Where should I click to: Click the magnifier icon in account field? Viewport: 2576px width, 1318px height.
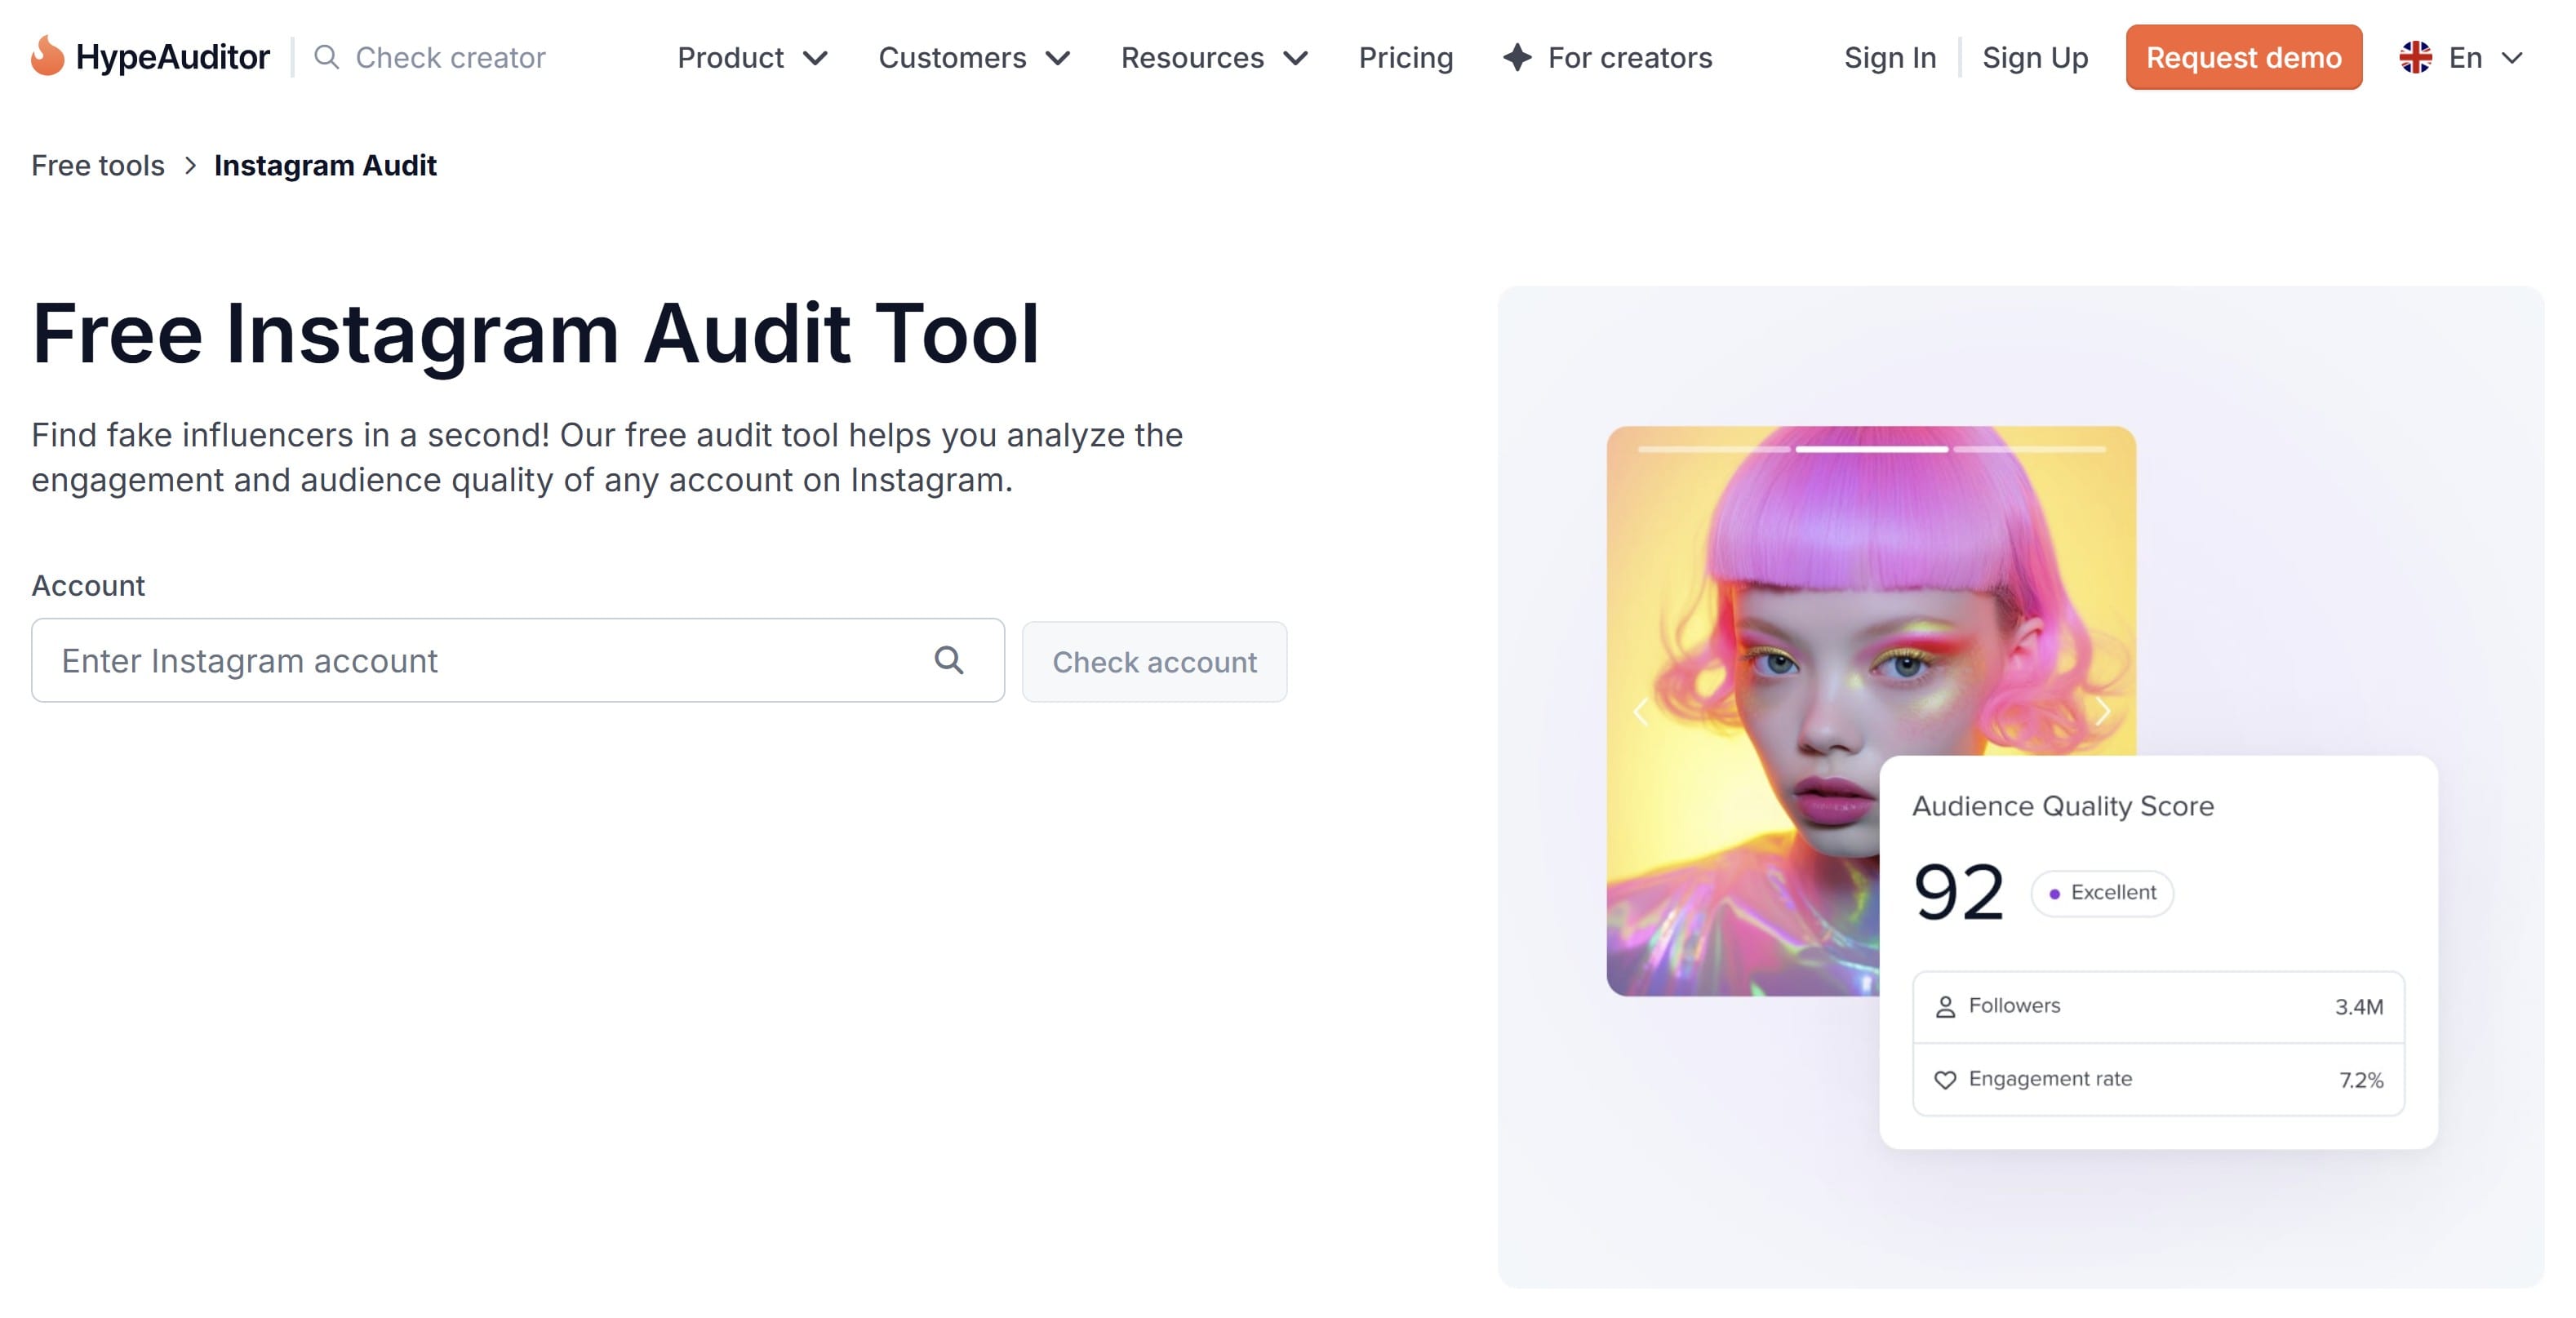coord(949,660)
